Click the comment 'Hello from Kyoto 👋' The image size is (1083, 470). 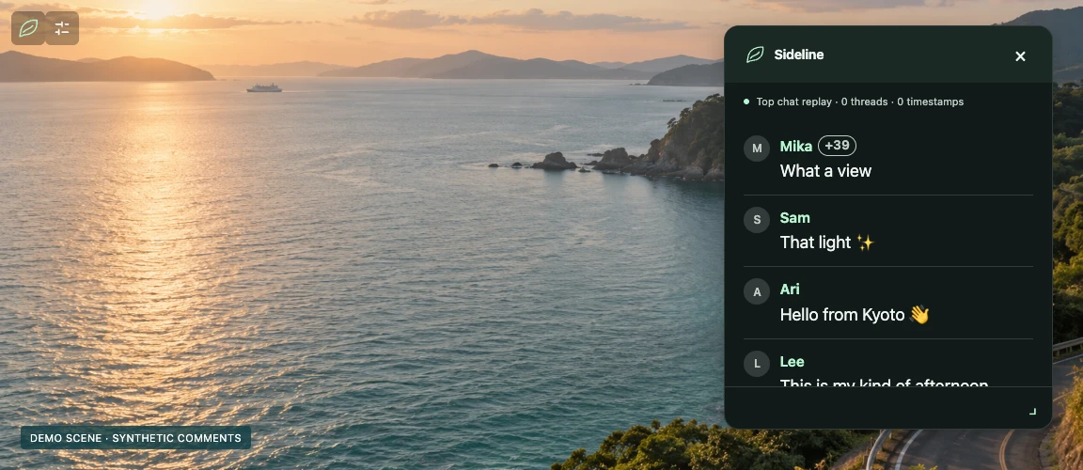855,315
